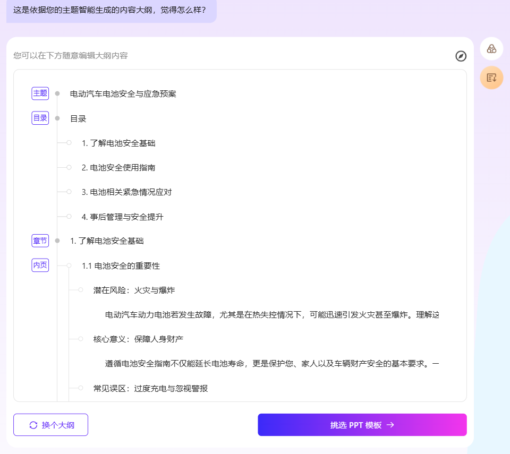Viewport: 510px width, 454px height.
Task: Select outline item 4. 事后管理与安全提升
Action: (122, 217)
